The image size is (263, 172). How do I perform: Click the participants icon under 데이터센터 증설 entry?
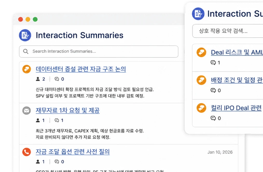(38, 79)
